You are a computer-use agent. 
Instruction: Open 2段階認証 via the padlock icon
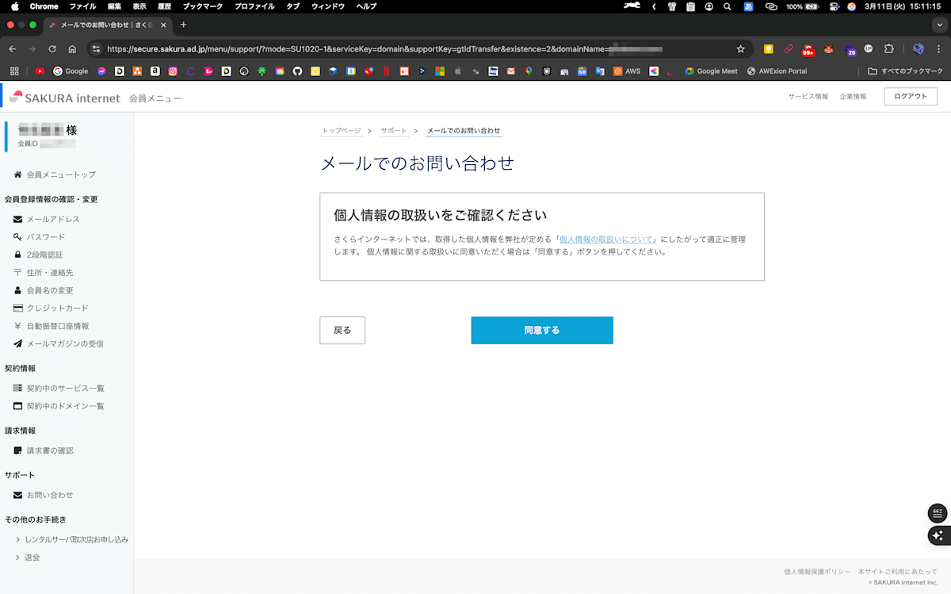pos(17,254)
